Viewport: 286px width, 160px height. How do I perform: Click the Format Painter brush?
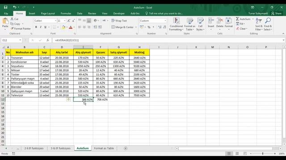(21, 28)
